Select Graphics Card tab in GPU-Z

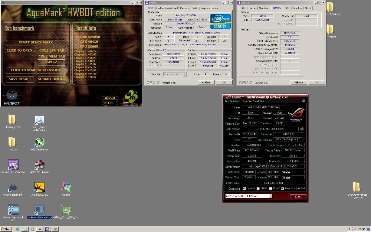coord(232,101)
